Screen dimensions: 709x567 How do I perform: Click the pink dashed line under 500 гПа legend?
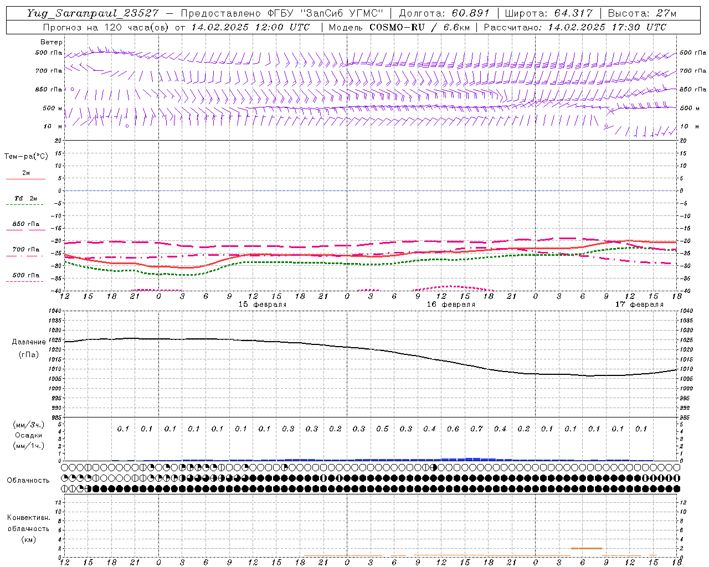click(x=24, y=281)
